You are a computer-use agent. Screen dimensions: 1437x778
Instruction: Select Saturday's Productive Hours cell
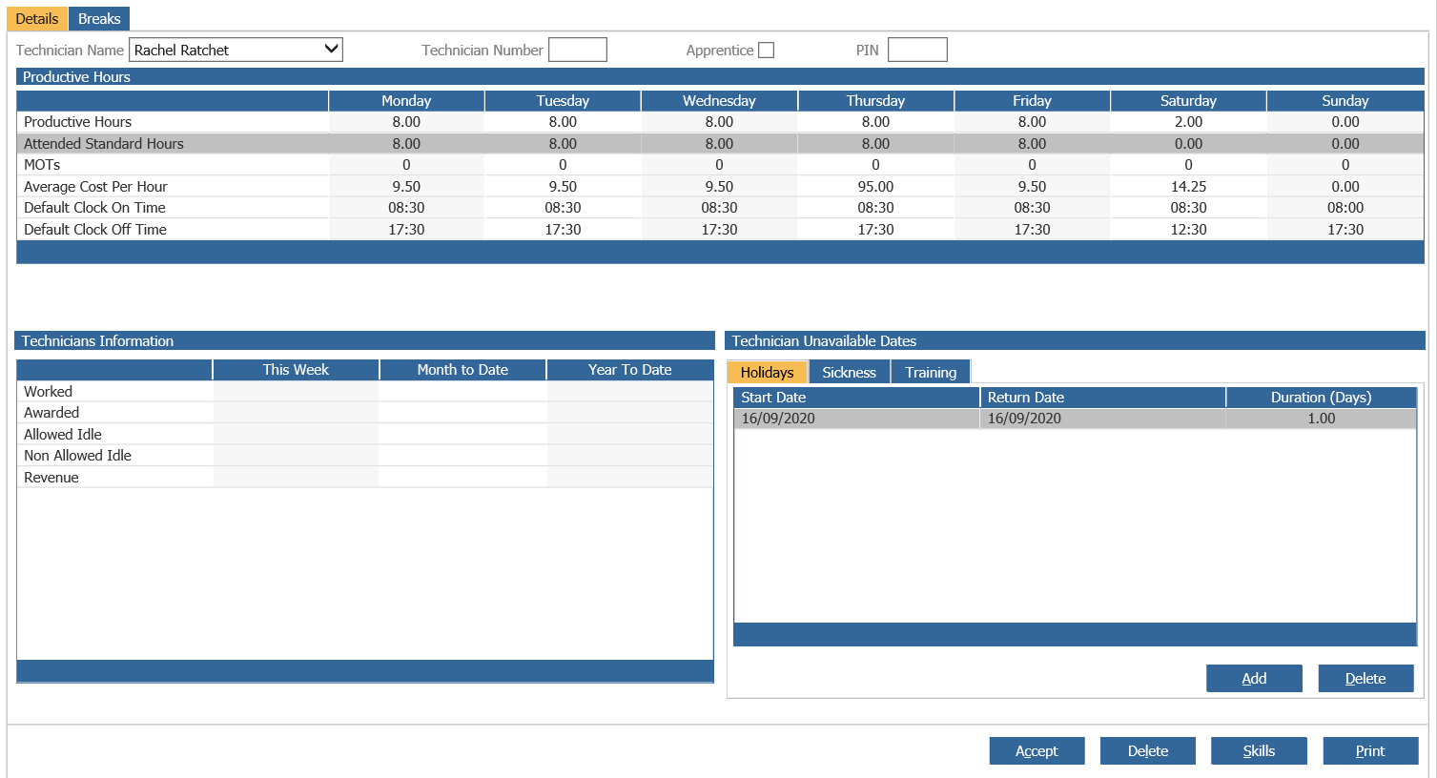(x=1187, y=122)
